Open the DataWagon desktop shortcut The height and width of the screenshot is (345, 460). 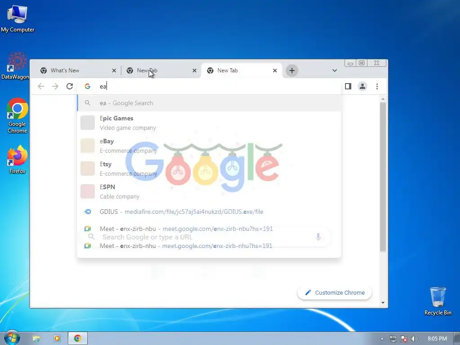15,66
